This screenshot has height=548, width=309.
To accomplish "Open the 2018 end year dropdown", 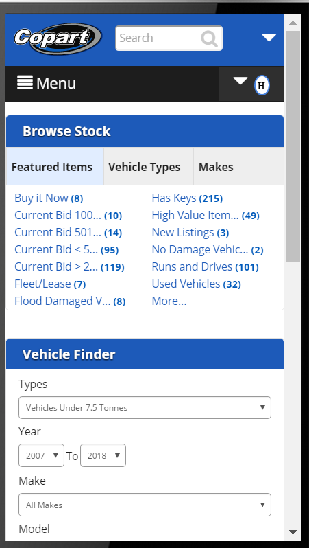I will click(x=103, y=455).
